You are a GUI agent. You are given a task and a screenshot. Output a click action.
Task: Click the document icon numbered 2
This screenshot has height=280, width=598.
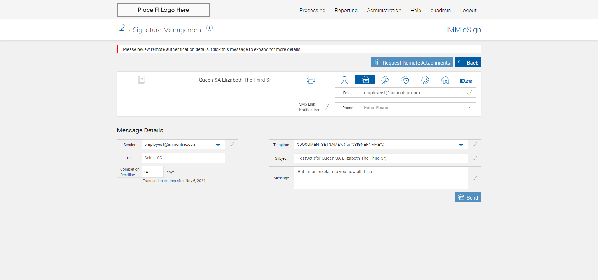(141, 80)
